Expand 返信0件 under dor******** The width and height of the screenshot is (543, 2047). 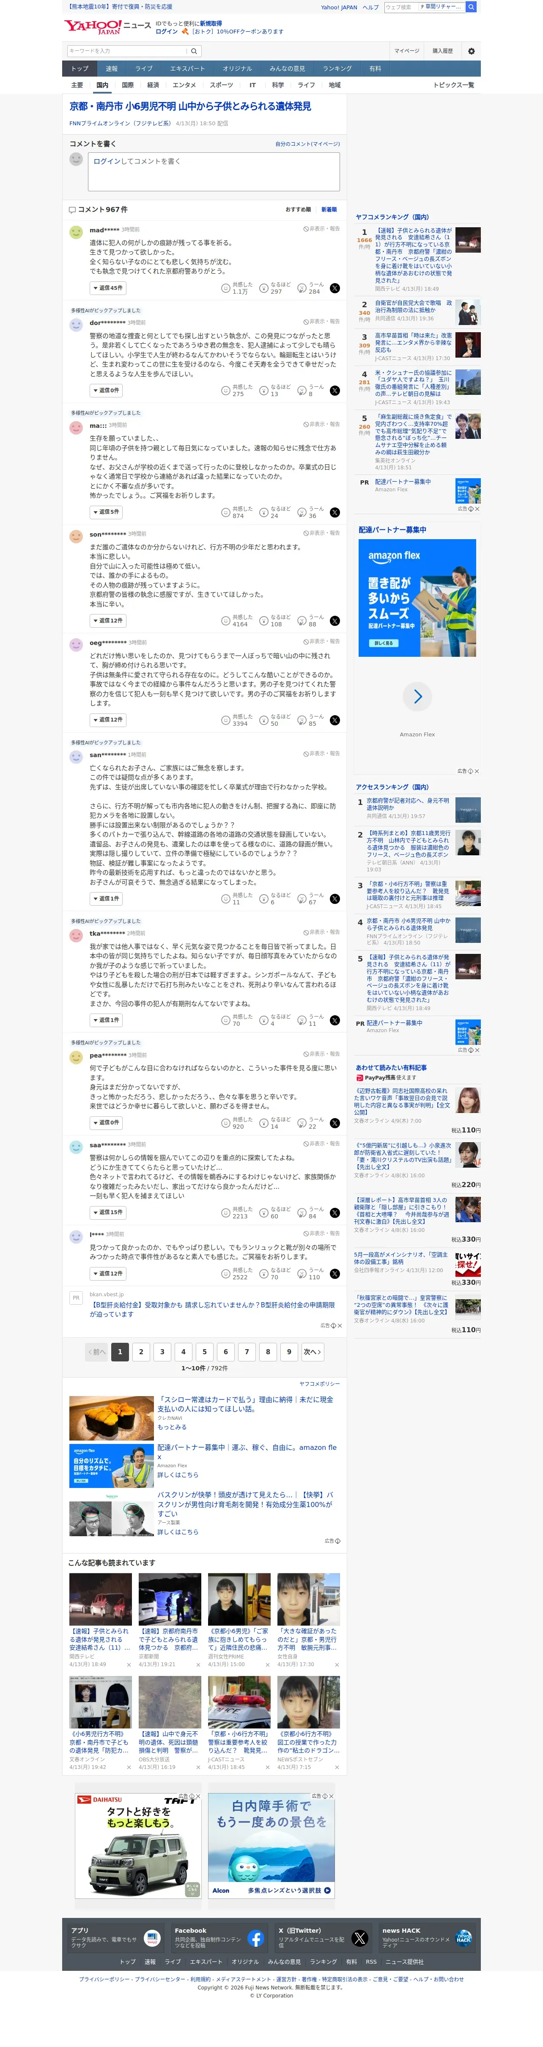point(106,390)
